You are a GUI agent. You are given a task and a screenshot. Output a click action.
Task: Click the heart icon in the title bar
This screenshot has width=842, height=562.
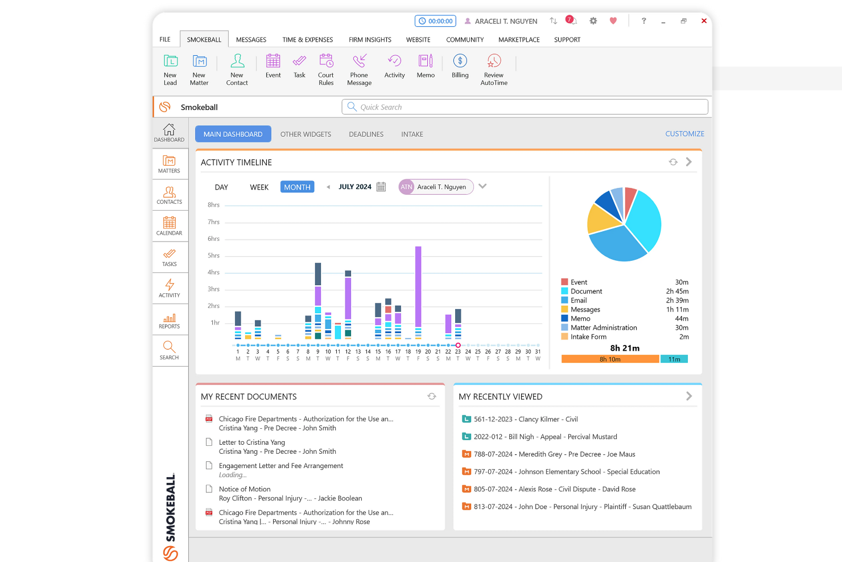[x=613, y=20]
